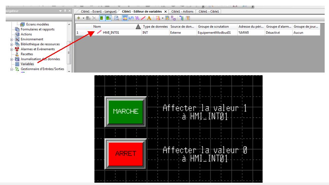Click the magnifier preview icon in toolbar

pyautogui.click(x=117, y=18)
